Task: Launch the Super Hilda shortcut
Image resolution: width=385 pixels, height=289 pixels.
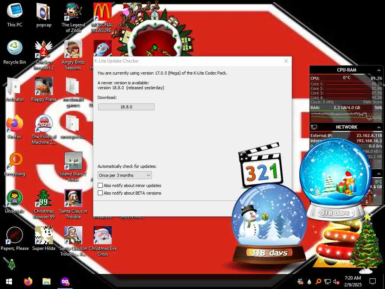Action: tap(44, 239)
